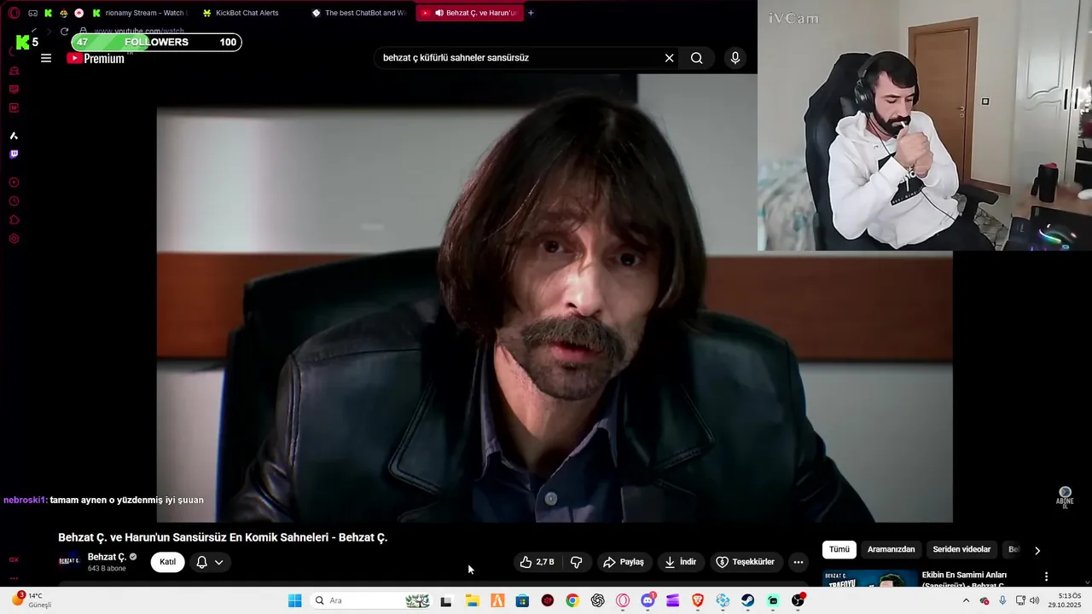The height and width of the screenshot is (614, 1092).
Task: Switch to The best ChatBot tab
Action: pyautogui.click(x=359, y=13)
